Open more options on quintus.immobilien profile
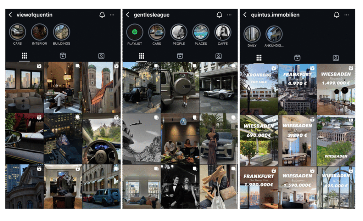Viewport: 363px width, 221px height. tap(346, 15)
